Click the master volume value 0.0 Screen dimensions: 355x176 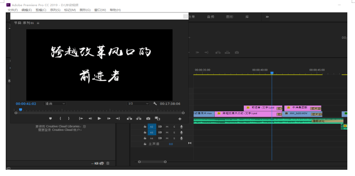(x=171, y=144)
